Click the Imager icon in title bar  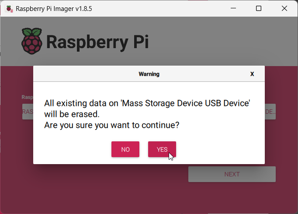point(8,8)
